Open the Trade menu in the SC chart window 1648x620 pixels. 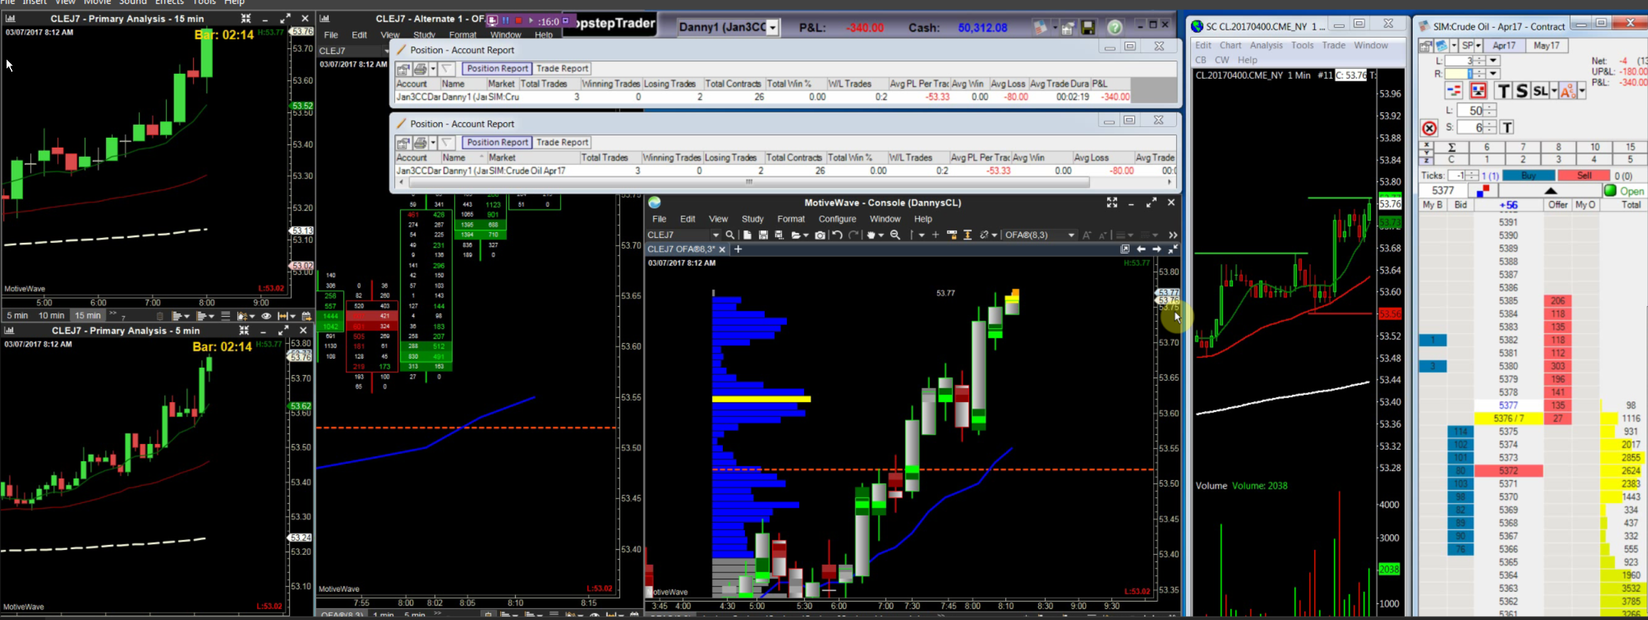1333,45
